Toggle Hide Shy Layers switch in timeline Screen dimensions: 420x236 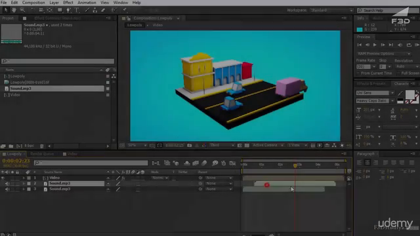[186, 163]
